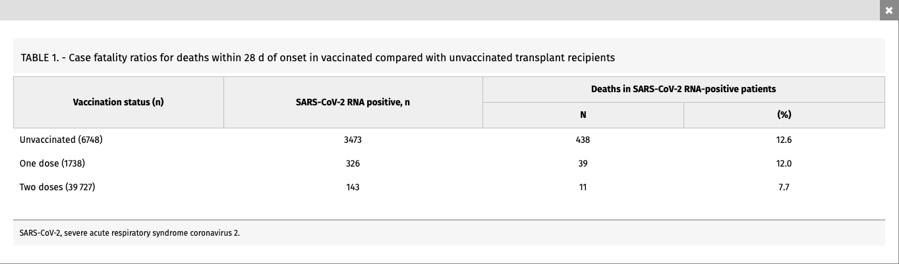Click the Table 1 case fatality title
The width and height of the screenshot is (899, 264).
click(318, 58)
